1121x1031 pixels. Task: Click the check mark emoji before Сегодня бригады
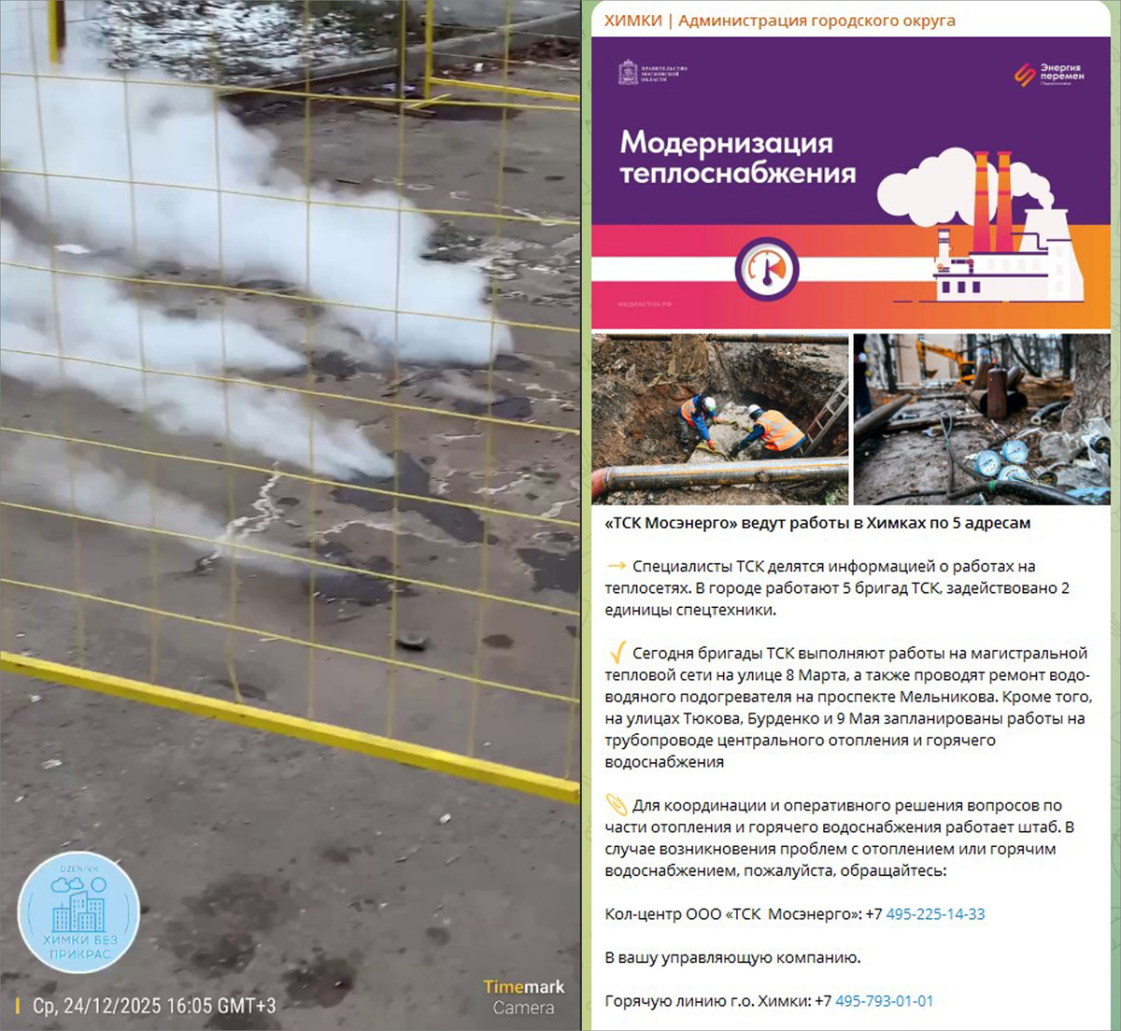pyautogui.click(x=616, y=652)
